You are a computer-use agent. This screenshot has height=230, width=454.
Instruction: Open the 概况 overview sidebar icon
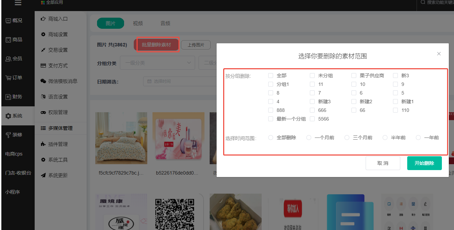coord(8,21)
